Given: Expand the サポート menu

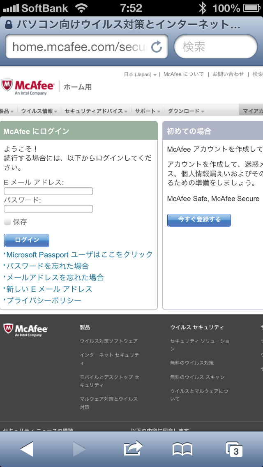Looking at the screenshot, I should pos(148,111).
